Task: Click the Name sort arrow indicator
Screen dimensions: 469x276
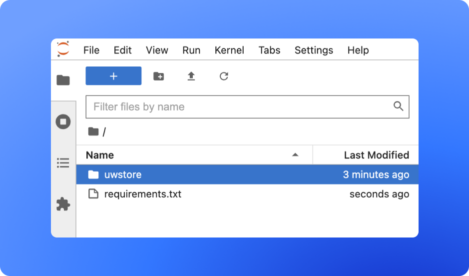Action: (295, 155)
